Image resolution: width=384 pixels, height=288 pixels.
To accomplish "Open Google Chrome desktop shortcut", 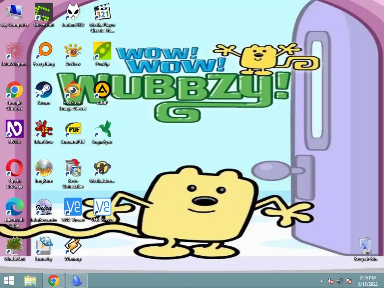I will 15,96.
